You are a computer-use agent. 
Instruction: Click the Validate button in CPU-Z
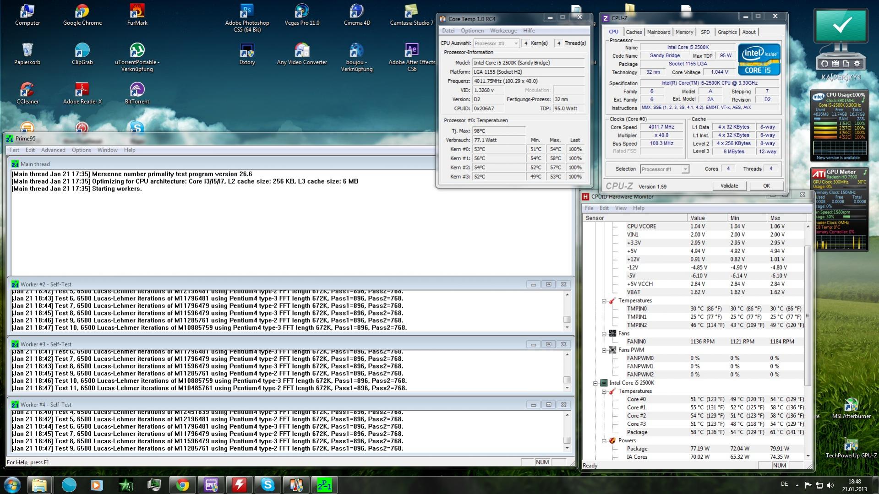729,185
